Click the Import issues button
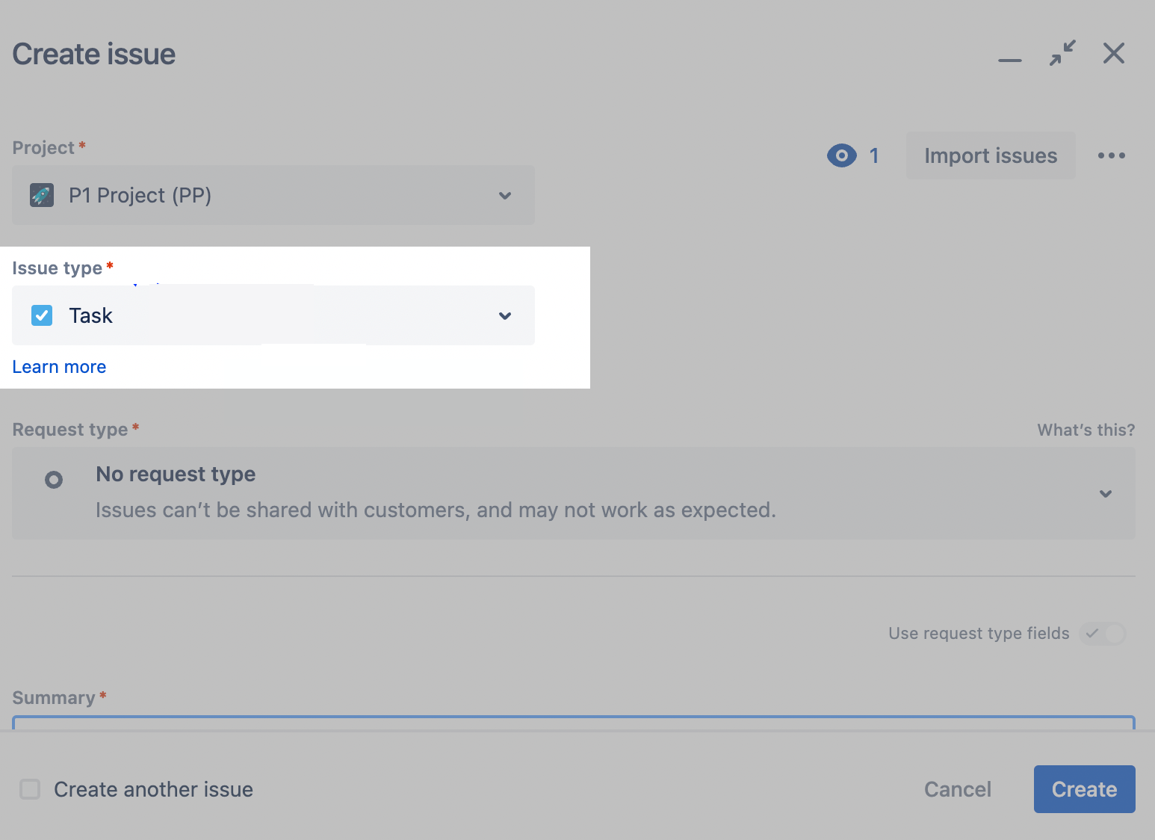This screenshot has height=840, width=1155. 990,155
